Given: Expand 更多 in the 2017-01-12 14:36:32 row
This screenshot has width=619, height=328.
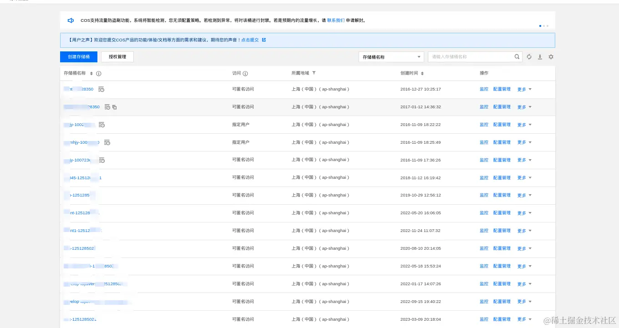Looking at the screenshot, I should click(524, 107).
